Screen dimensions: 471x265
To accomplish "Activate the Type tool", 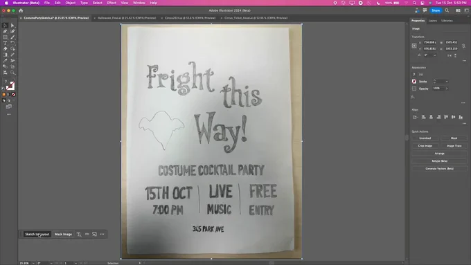I will tap(5, 43).
